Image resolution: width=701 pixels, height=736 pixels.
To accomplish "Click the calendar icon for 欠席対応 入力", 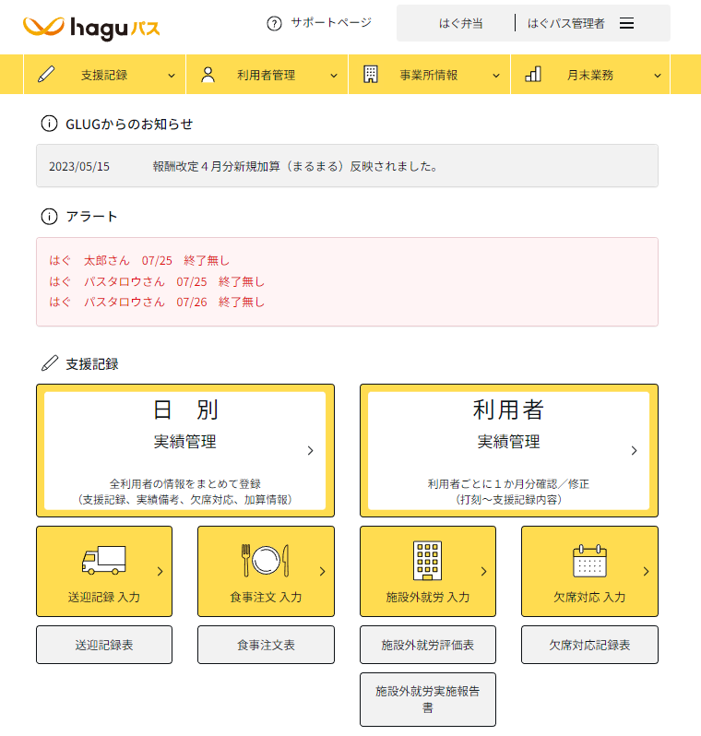I will click(x=589, y=560).
